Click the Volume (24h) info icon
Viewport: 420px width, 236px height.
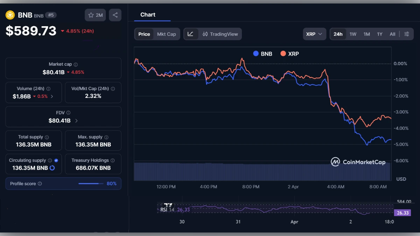pos(48,88)
